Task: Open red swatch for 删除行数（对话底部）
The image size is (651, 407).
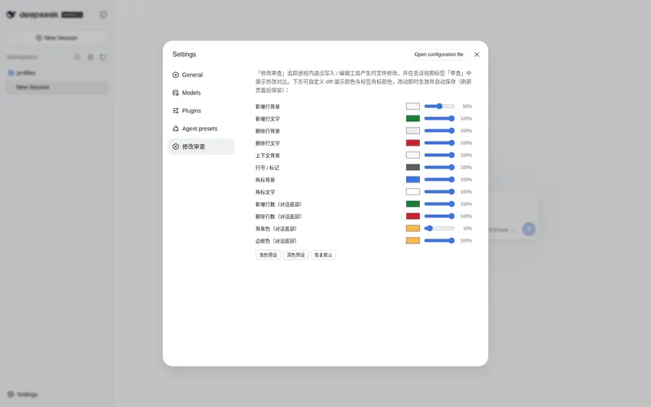Action: pyautogui.click(x=413, y=216)
